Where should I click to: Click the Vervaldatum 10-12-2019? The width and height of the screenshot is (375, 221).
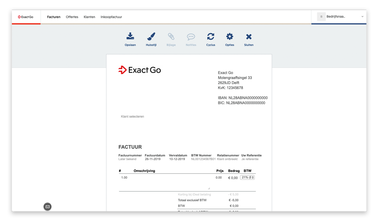[x=177, y=159]
